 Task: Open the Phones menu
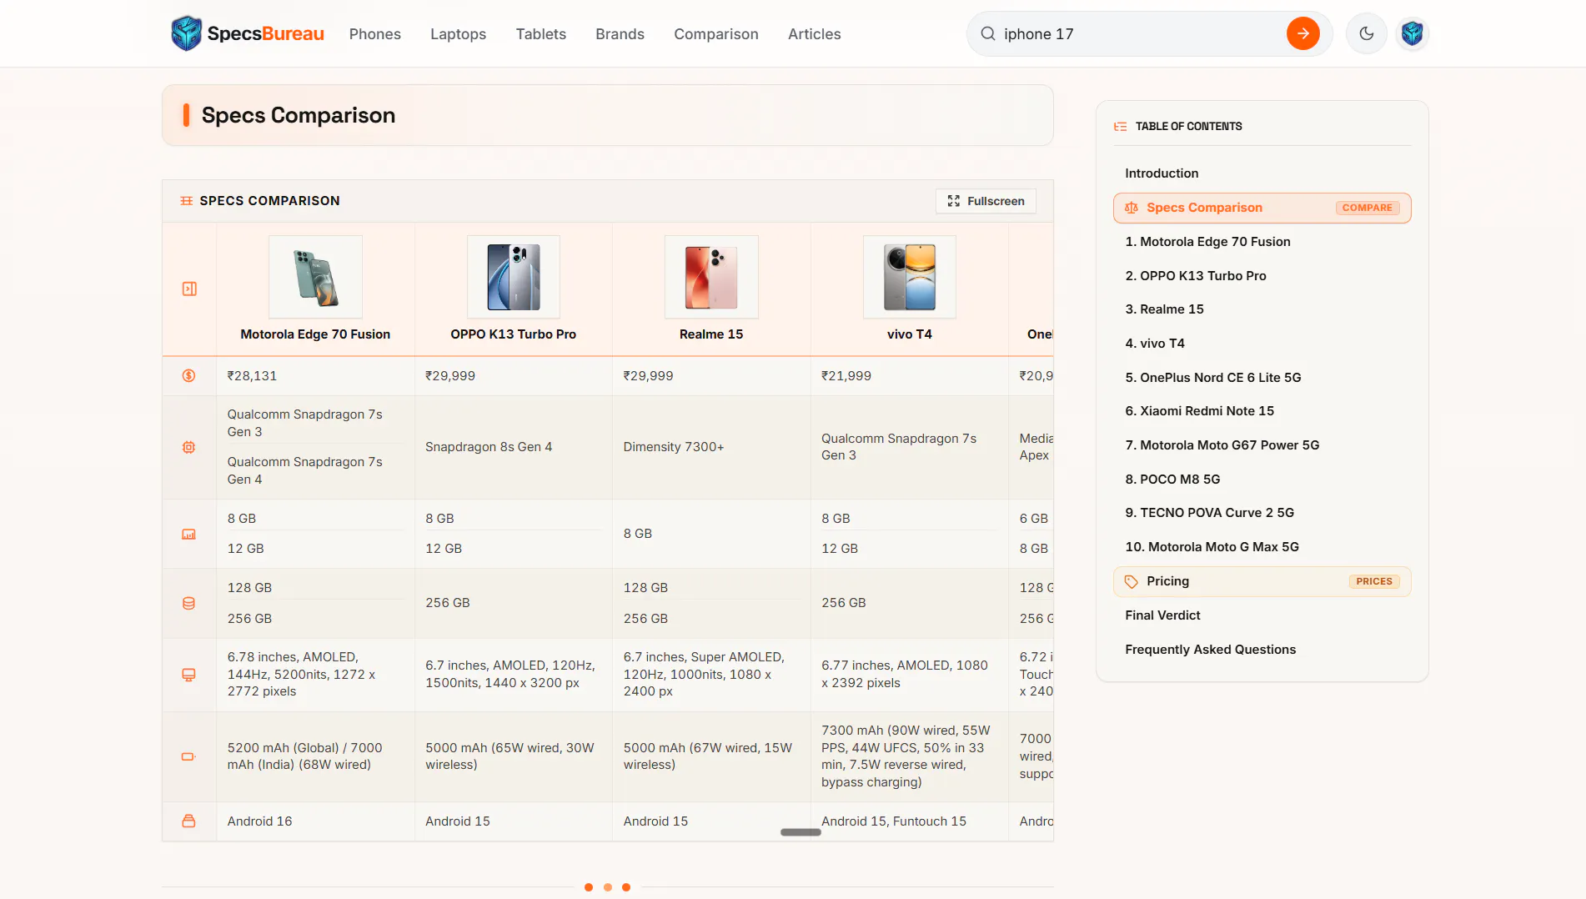tap(375, 34)
